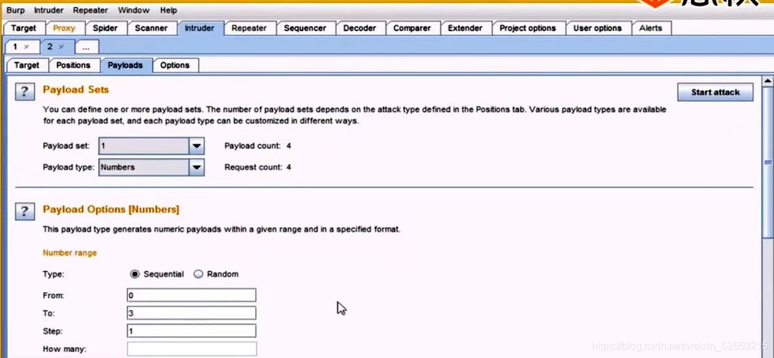The width and height of the screenshot is (774, 358).
Task: Expand the Payload set dropdown arrow
Action: click(196, 146)
